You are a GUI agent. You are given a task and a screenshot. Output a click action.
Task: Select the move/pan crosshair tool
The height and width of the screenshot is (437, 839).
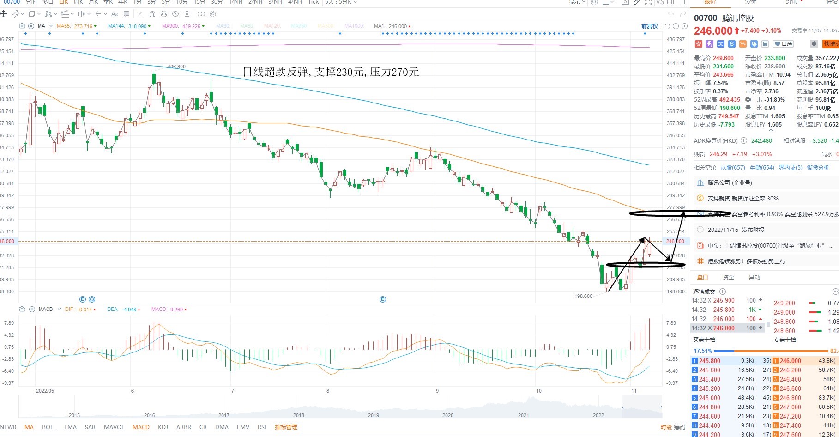point(3,14)
